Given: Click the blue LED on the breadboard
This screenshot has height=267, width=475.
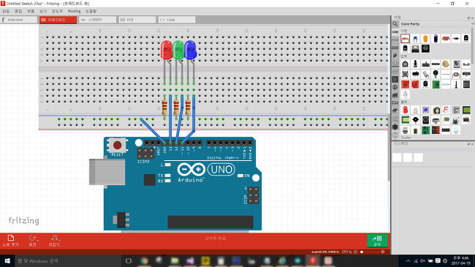Looking at the screenshot, I should click(190, 50).
